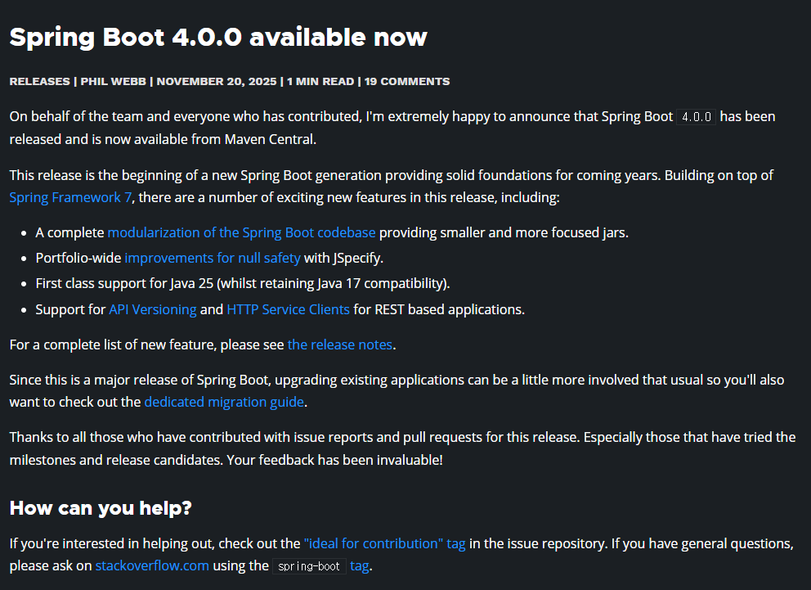View the release notes link
The width and height of the screenshot is (811, 590).
[340, 345]
